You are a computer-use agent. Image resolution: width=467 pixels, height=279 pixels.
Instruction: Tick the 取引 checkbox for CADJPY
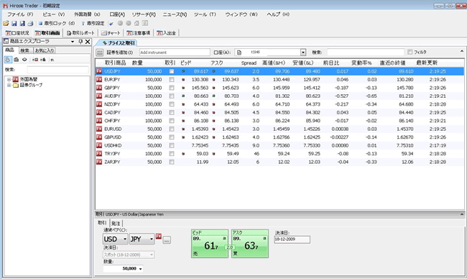tap(172, 112)
